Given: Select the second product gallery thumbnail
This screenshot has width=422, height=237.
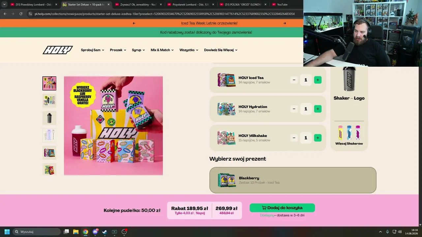Looking at the screenshot, I should tap(49, 101).
